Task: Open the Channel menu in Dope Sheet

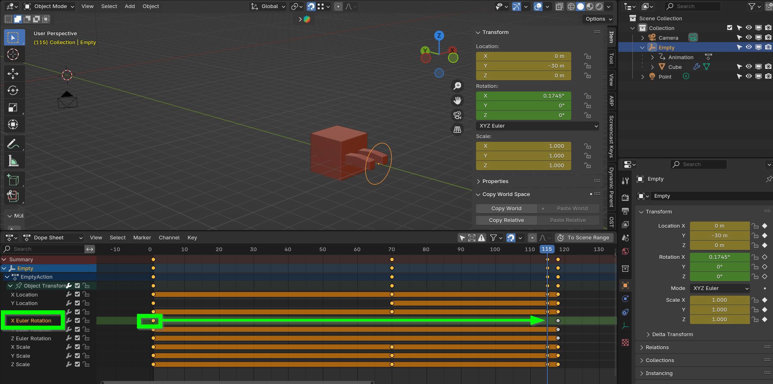Action: pos(169,238)
